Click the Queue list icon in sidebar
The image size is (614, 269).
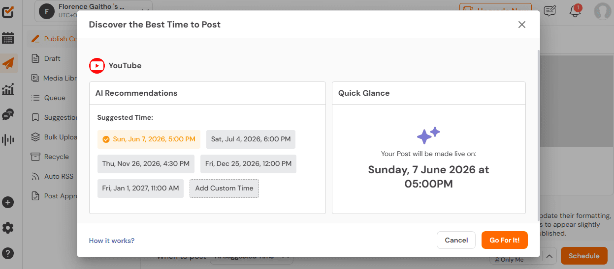[x=35, y=98]
